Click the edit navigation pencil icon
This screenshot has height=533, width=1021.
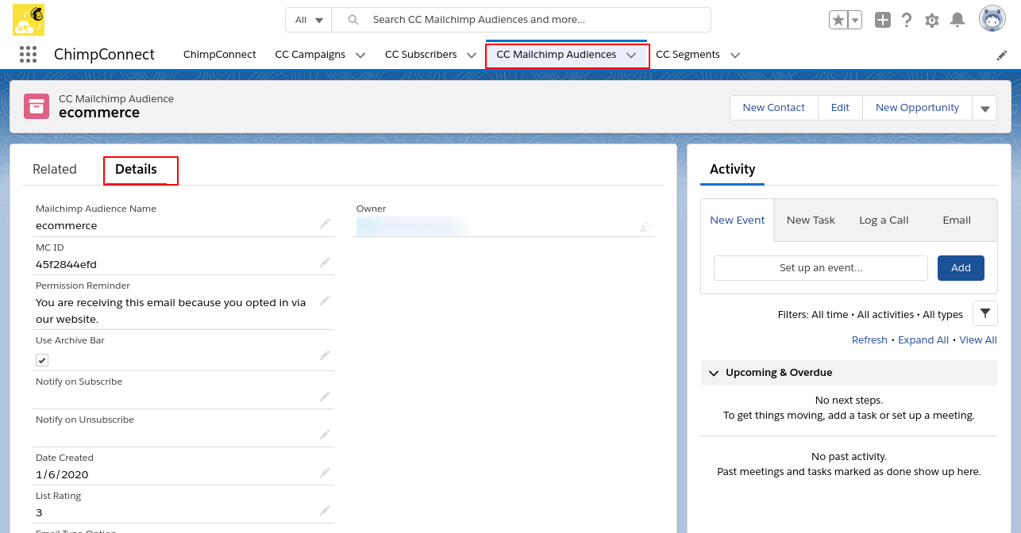tap(1002, 56)
